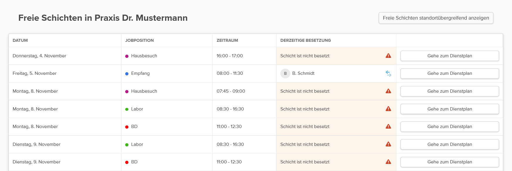Click warning triangle for Montag BD shift

(x=388, y=127)
